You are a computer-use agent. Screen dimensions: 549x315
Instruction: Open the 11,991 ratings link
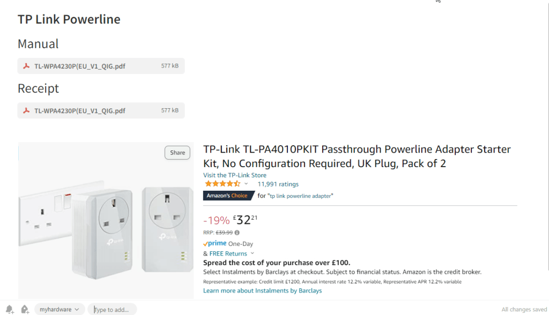point(278,184)
